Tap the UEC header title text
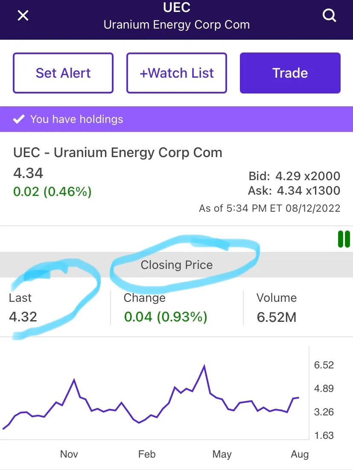 [x=177, y=7]
